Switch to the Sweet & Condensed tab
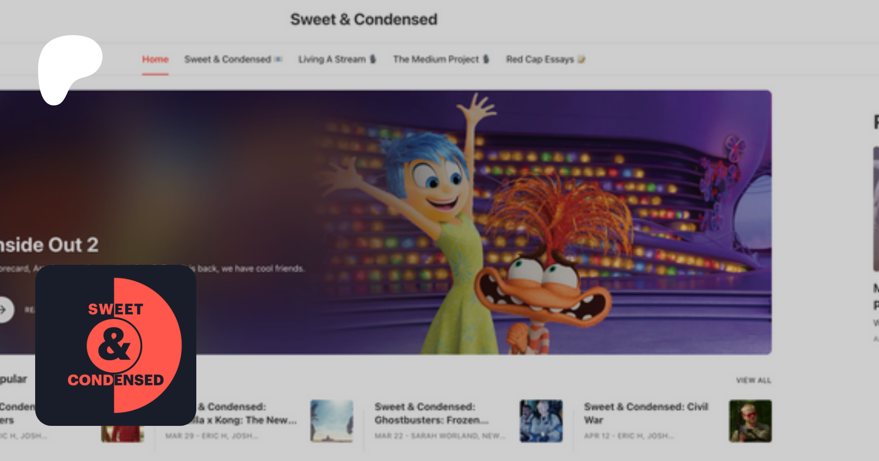The image size is (879, 461). coord(228,59)
